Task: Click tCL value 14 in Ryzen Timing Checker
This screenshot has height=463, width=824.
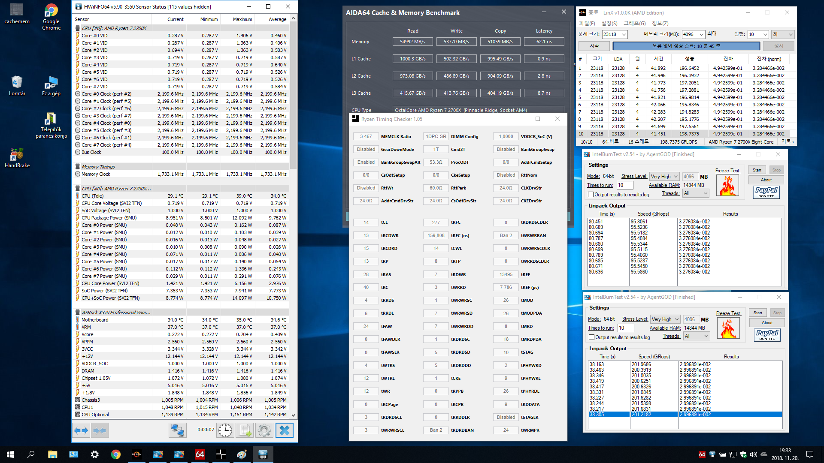Action: [x=366, y=222]
